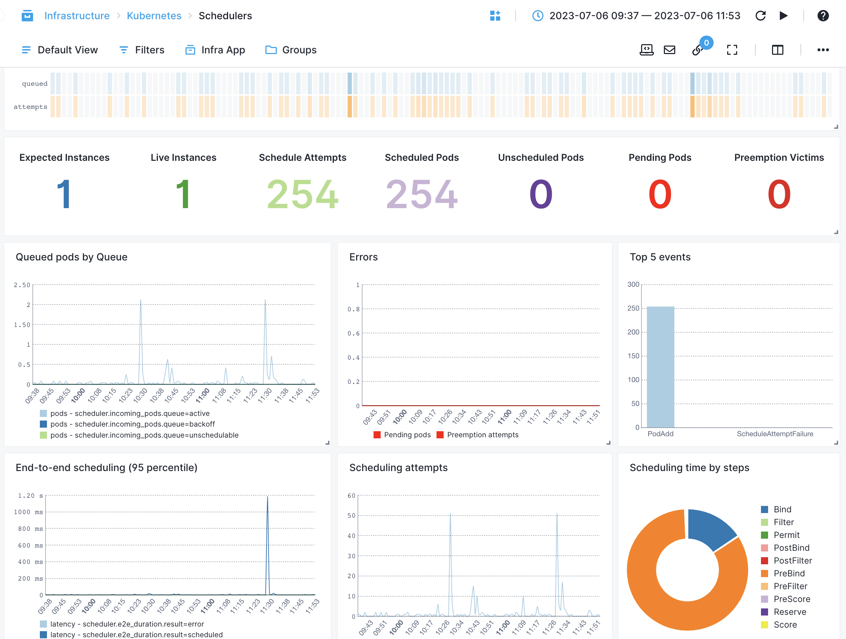Click the Infrastructure app icon in breadcrumb

[27, 16]
